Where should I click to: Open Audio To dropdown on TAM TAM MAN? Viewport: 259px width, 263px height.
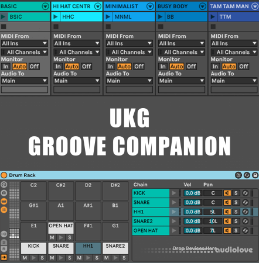pos(234,81)
